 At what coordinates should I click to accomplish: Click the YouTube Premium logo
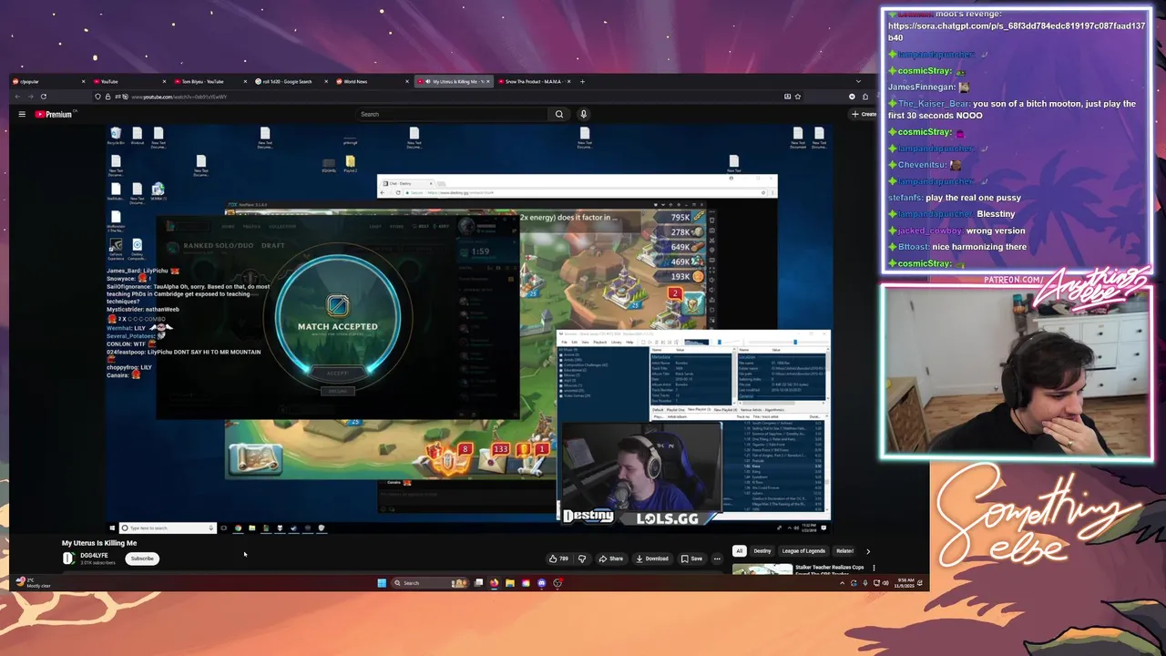54,114
